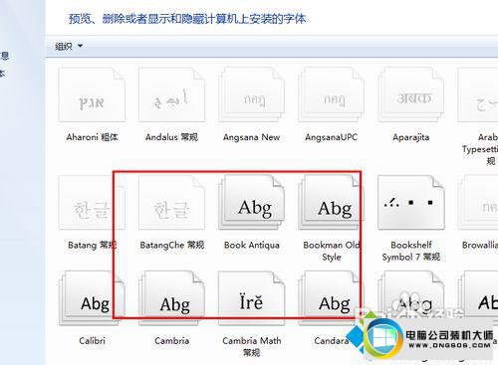
Task: Open the Book Antiqua font family
Action: (251, 203)
